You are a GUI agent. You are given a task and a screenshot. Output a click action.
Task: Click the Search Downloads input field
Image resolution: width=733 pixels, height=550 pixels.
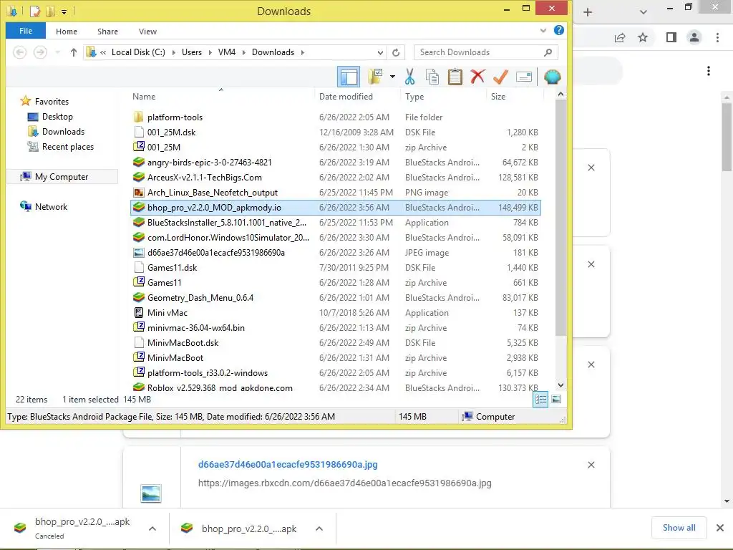pos(486,52)
